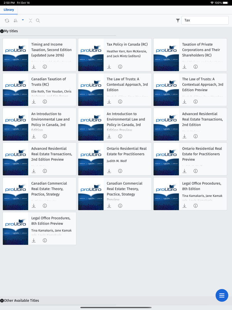Viewport: 232px width, 310px height.
Task: Click the sort order icon
Action: [16, 21]
